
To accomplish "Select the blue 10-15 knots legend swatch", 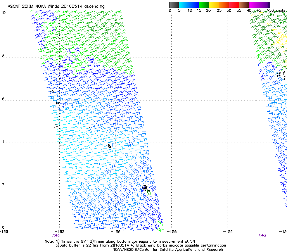I will point(194,5).
